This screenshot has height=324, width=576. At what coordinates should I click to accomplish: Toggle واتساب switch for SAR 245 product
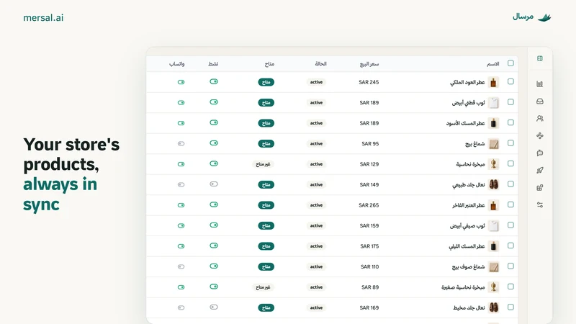pos(181,82)
